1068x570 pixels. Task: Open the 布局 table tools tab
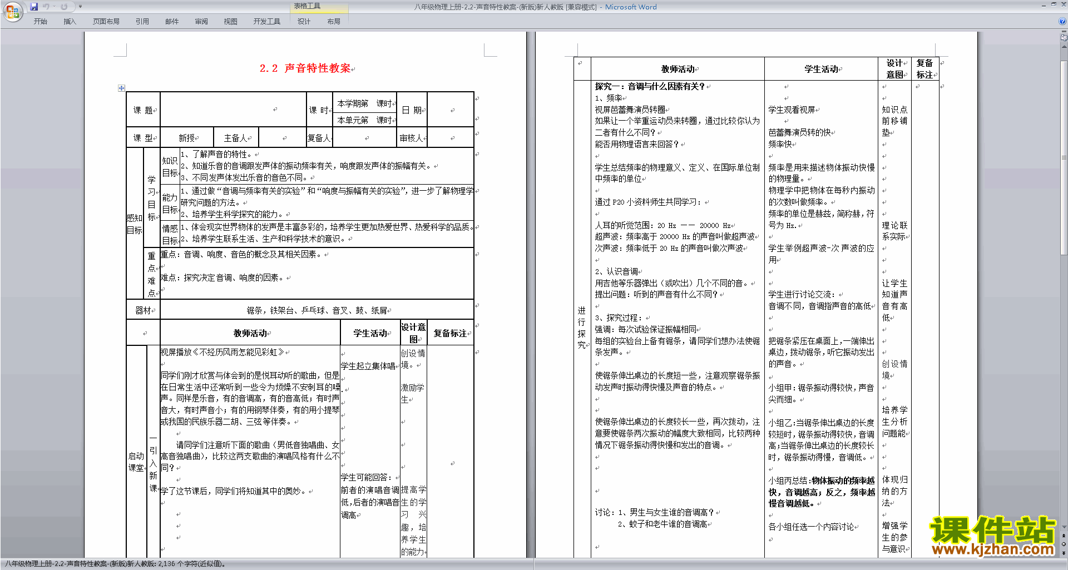334,22
